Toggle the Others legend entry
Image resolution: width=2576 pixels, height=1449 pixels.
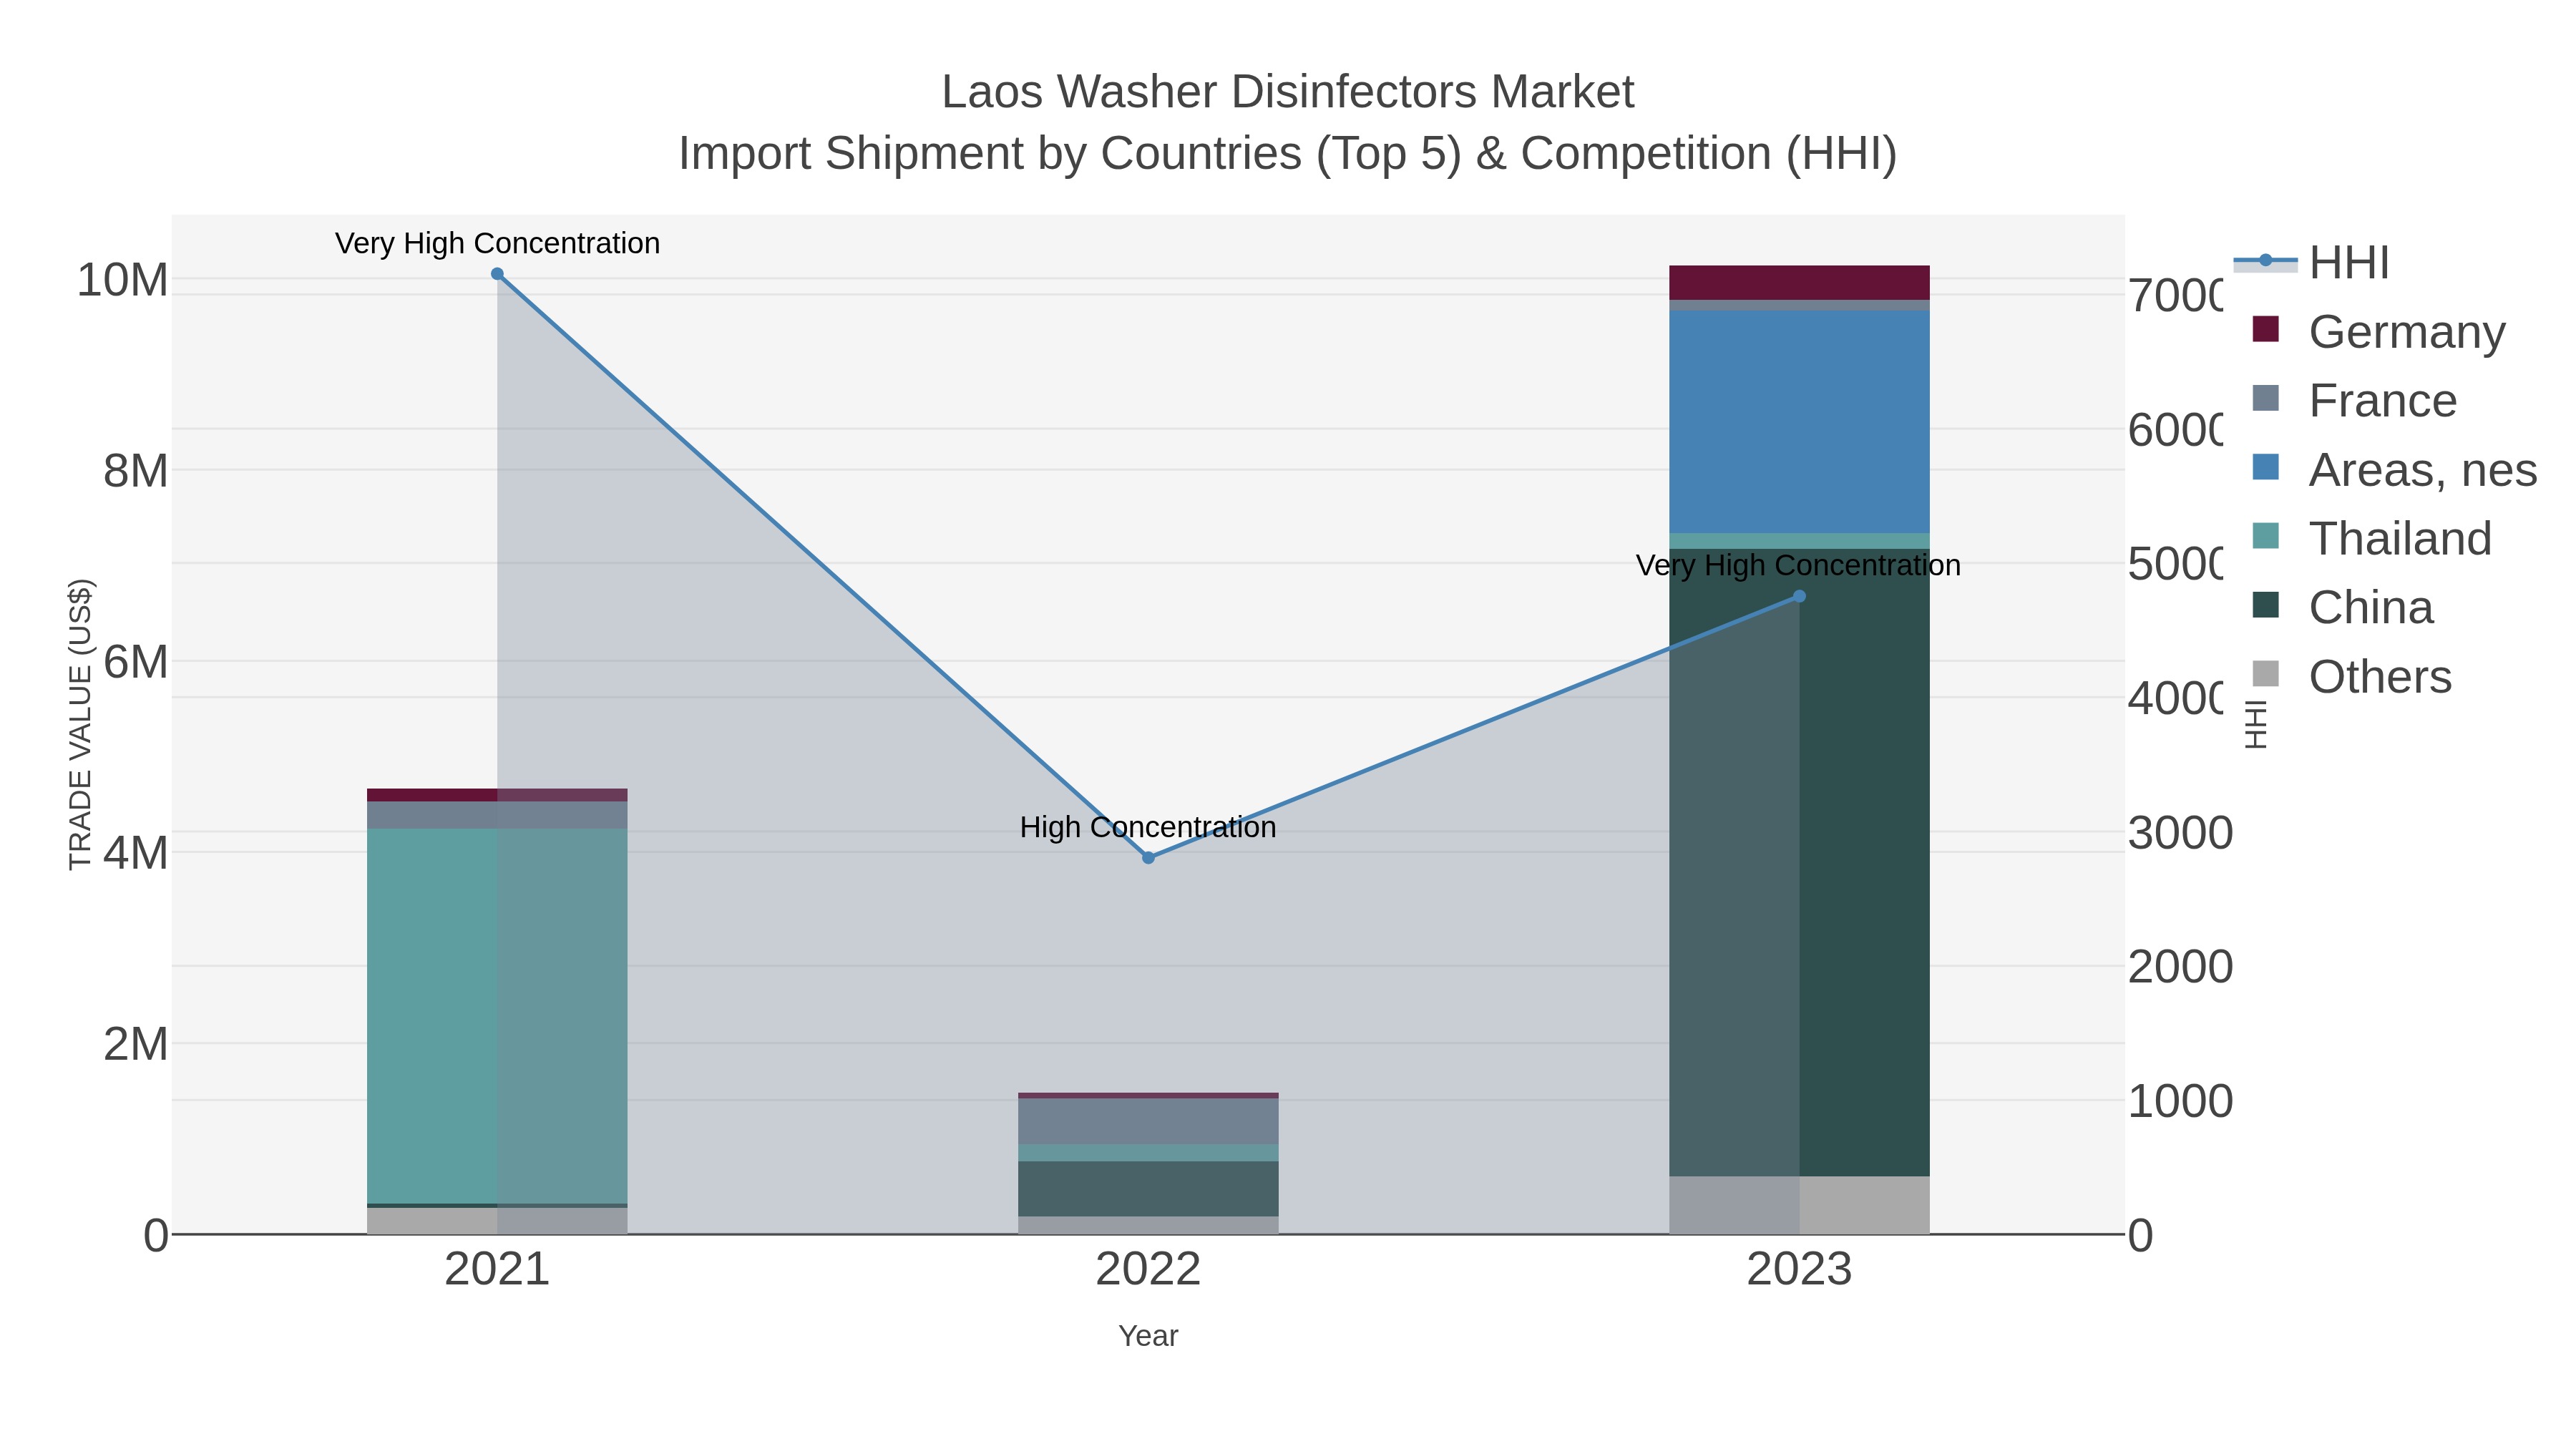[x=2352, y=676]
